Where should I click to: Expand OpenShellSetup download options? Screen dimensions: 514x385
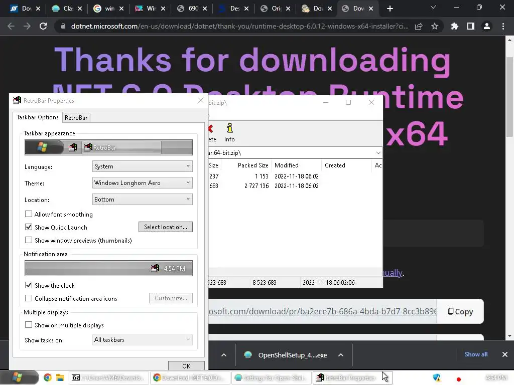click(x=341, y=355)
